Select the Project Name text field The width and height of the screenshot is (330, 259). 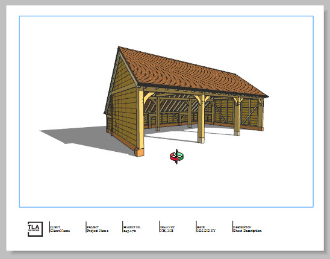[98, 231]
